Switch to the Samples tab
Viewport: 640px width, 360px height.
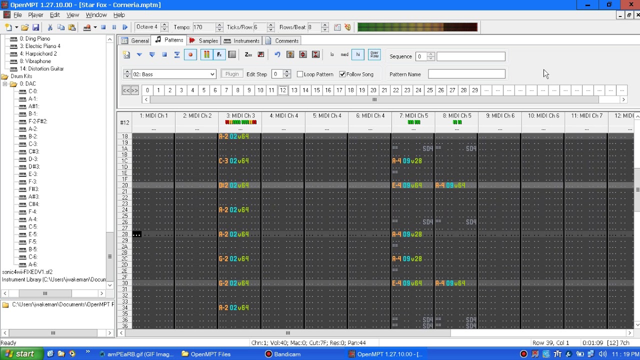pyautogui.click(x=203, y=40)
